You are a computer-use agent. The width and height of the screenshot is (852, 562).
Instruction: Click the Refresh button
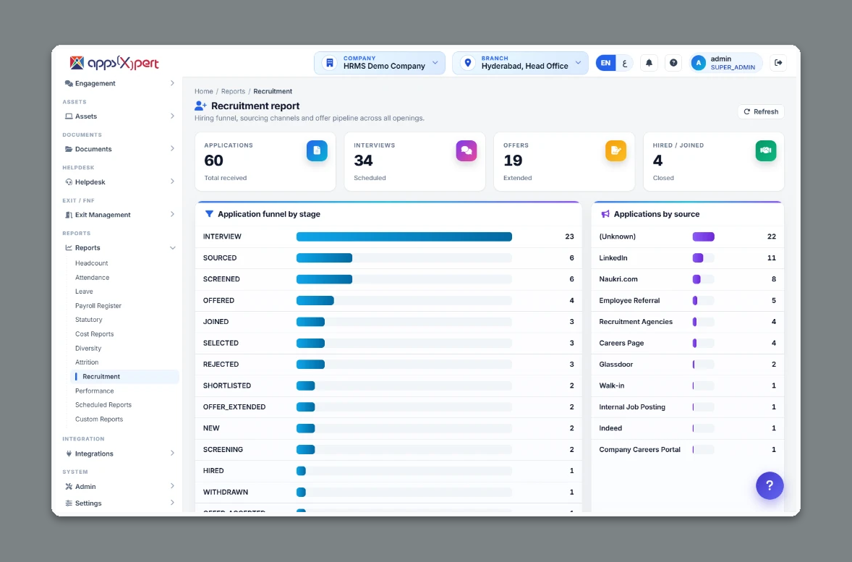pos(761,111)
